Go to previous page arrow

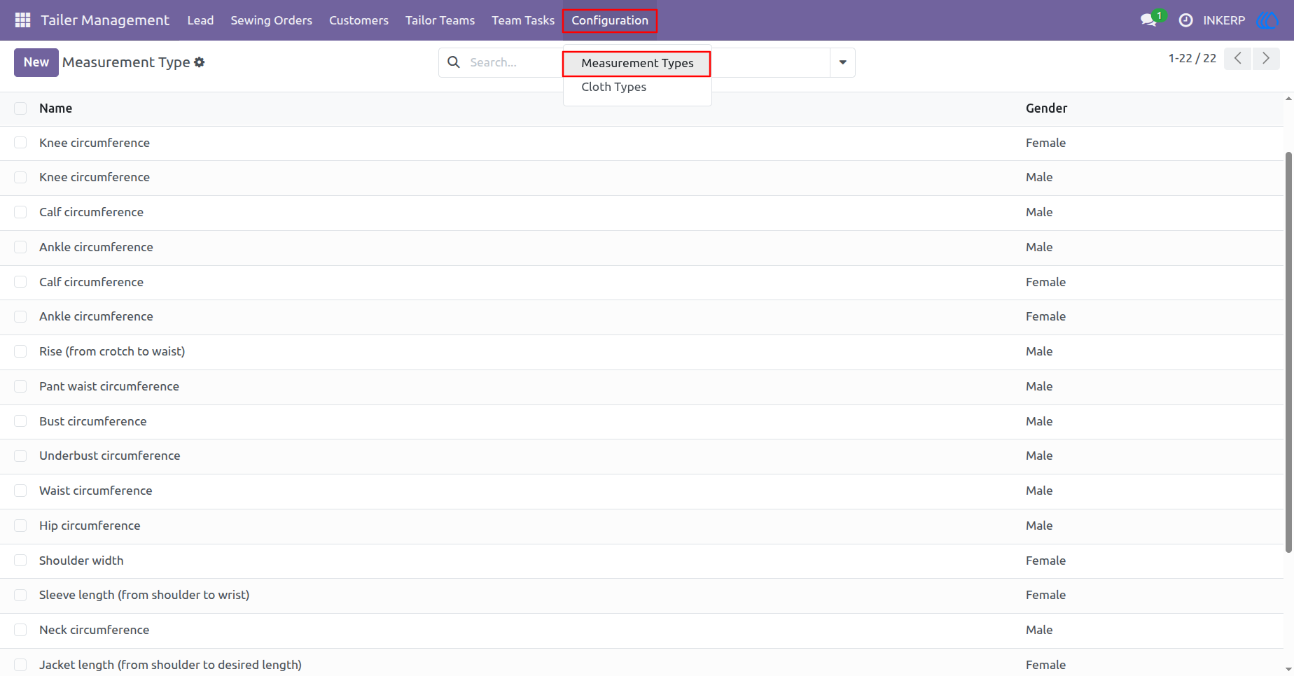tap(1238, 58)
